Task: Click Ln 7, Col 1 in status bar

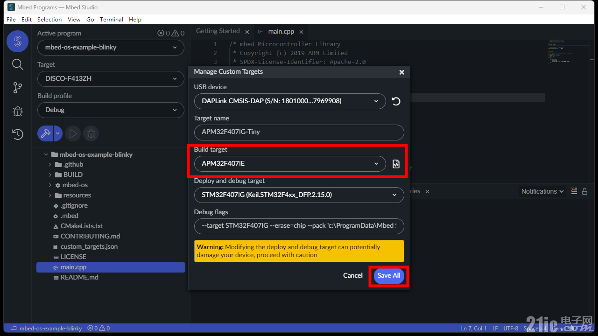Action: coord(474,329)
